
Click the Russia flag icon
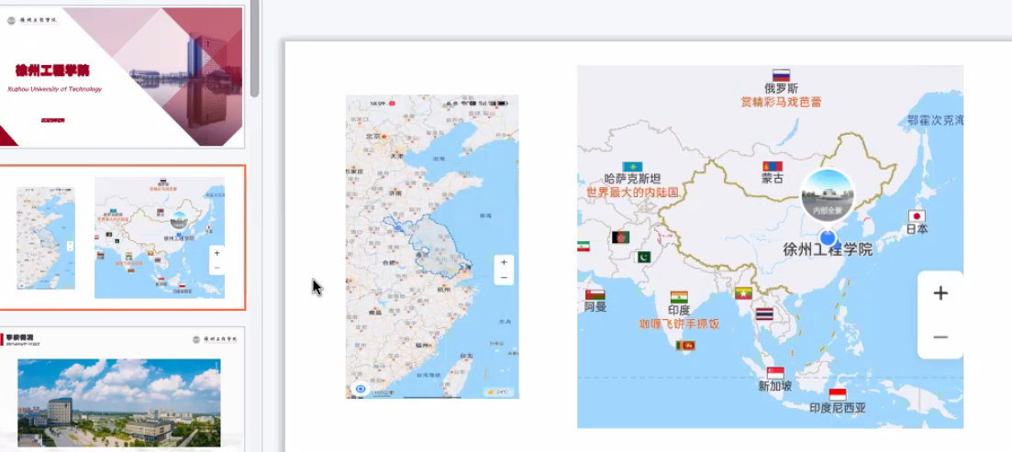[x=782, y=75]
